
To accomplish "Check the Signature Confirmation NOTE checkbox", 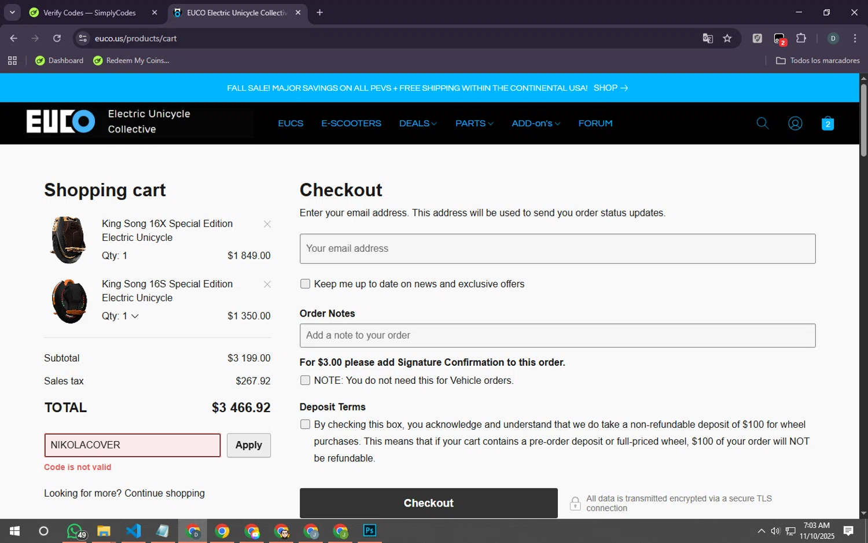I will pyautogui.click(x=305, y=380).
